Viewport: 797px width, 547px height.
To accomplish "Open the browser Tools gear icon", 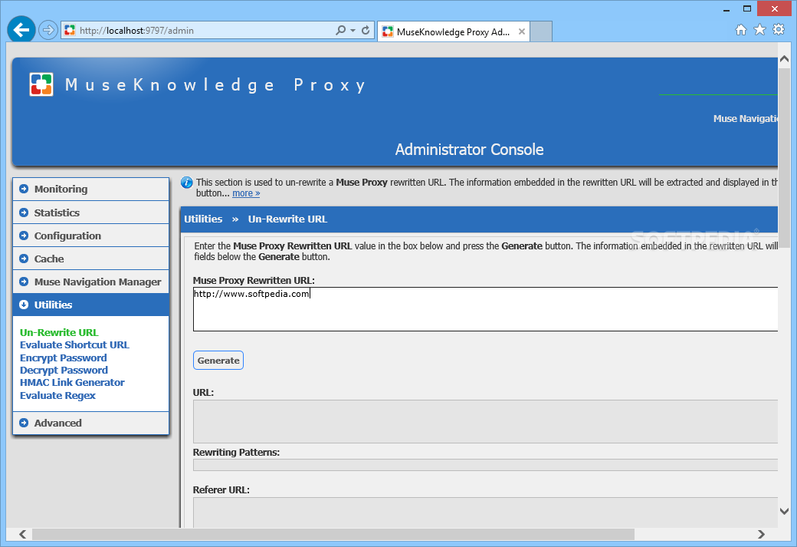I will click(x=779, y=29).
